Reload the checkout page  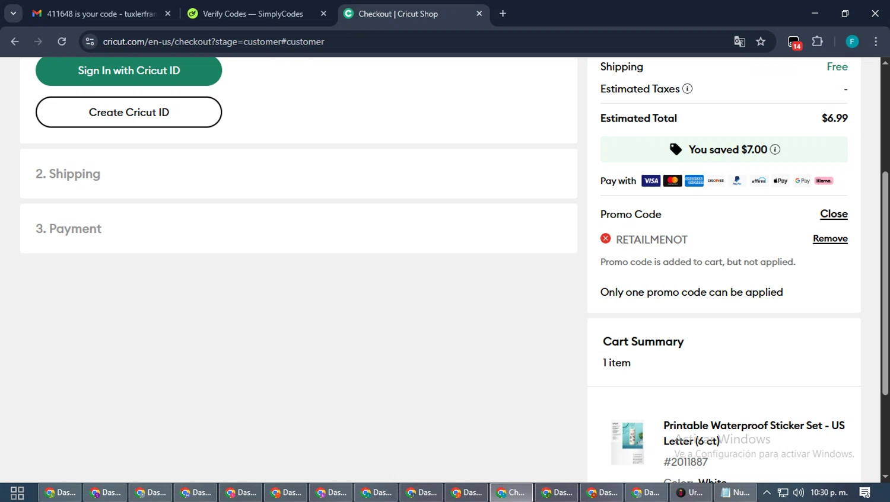click(62, 41)
